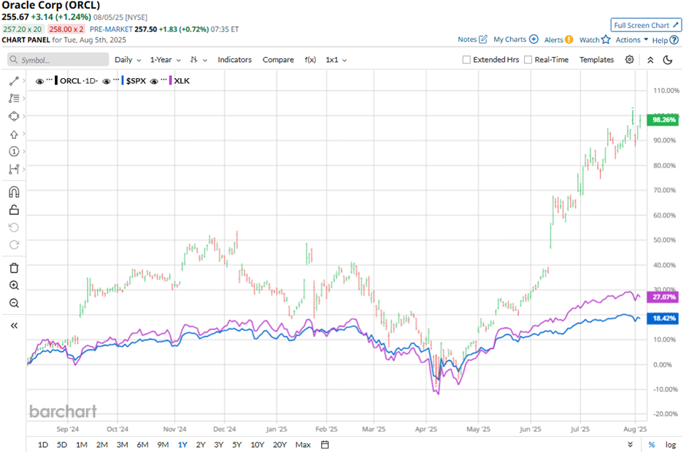Viewport: 686px width, 452px height.
Task: Collapse the drawing tools sidebar
Action: (x=14, y=326)
